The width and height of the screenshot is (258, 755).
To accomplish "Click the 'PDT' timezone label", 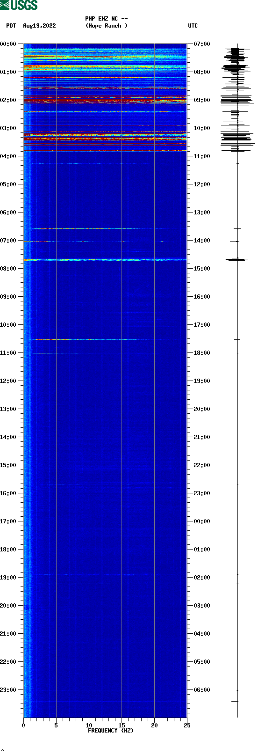I will coord(11,26).
